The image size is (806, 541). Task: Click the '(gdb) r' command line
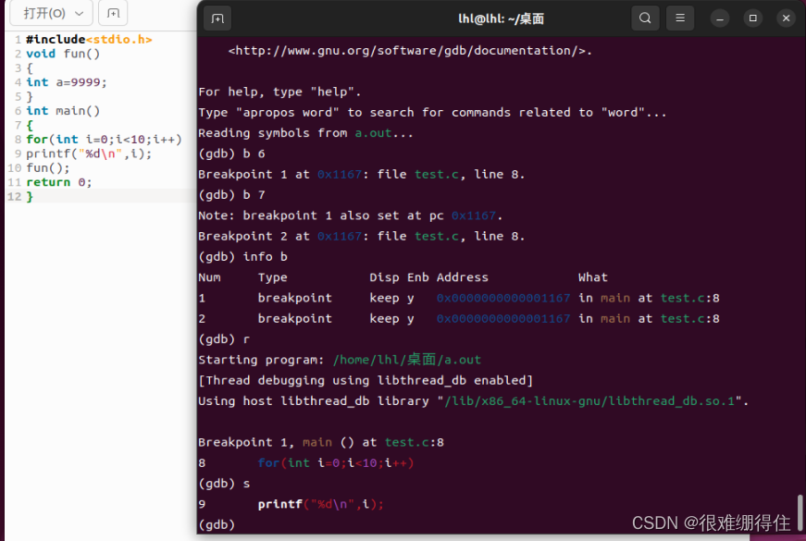224,339
